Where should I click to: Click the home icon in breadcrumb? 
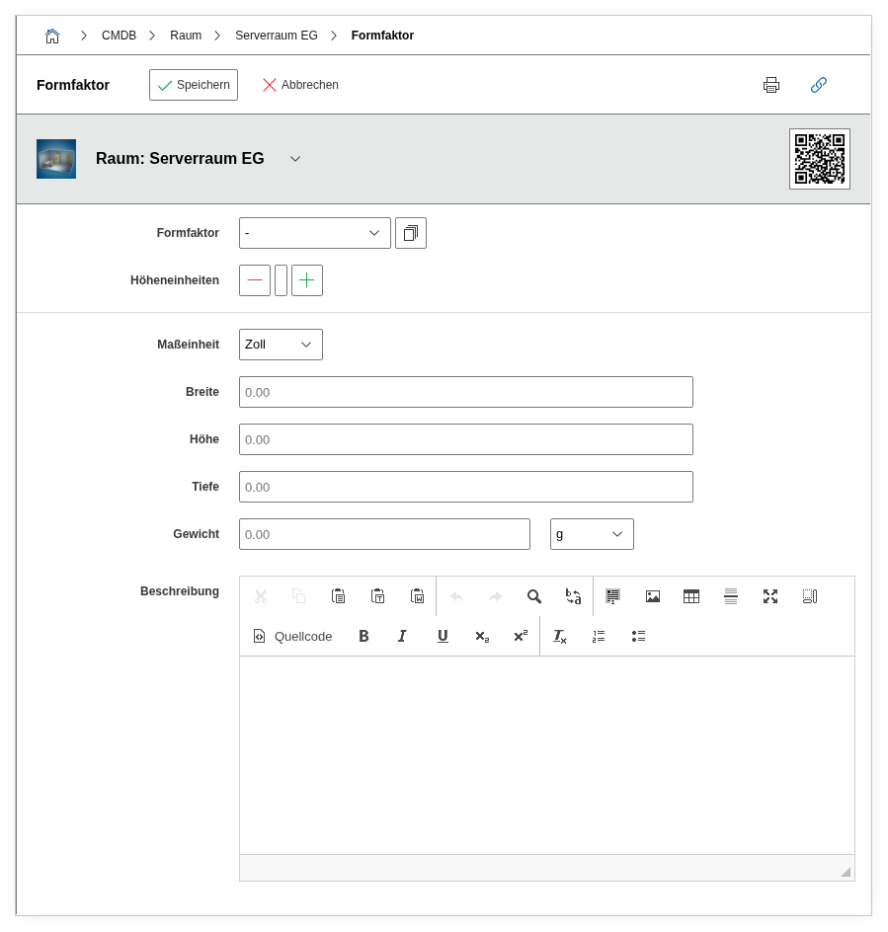click(52, 36)
